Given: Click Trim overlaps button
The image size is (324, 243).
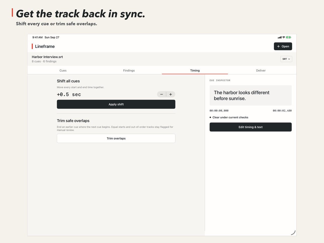Looking at the screenshot, I should point(116,138).
